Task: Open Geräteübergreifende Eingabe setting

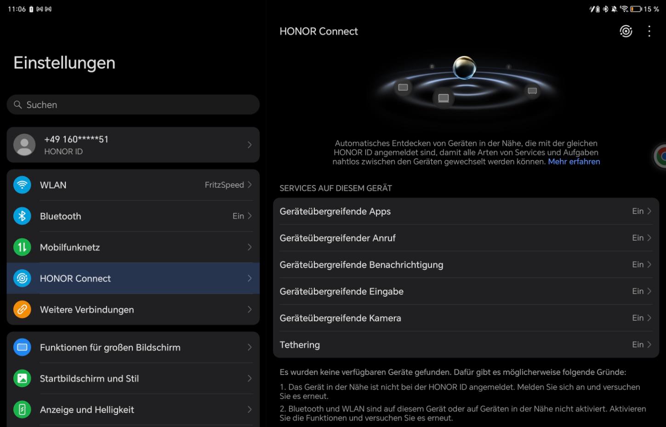Action: tap(466, 291)
